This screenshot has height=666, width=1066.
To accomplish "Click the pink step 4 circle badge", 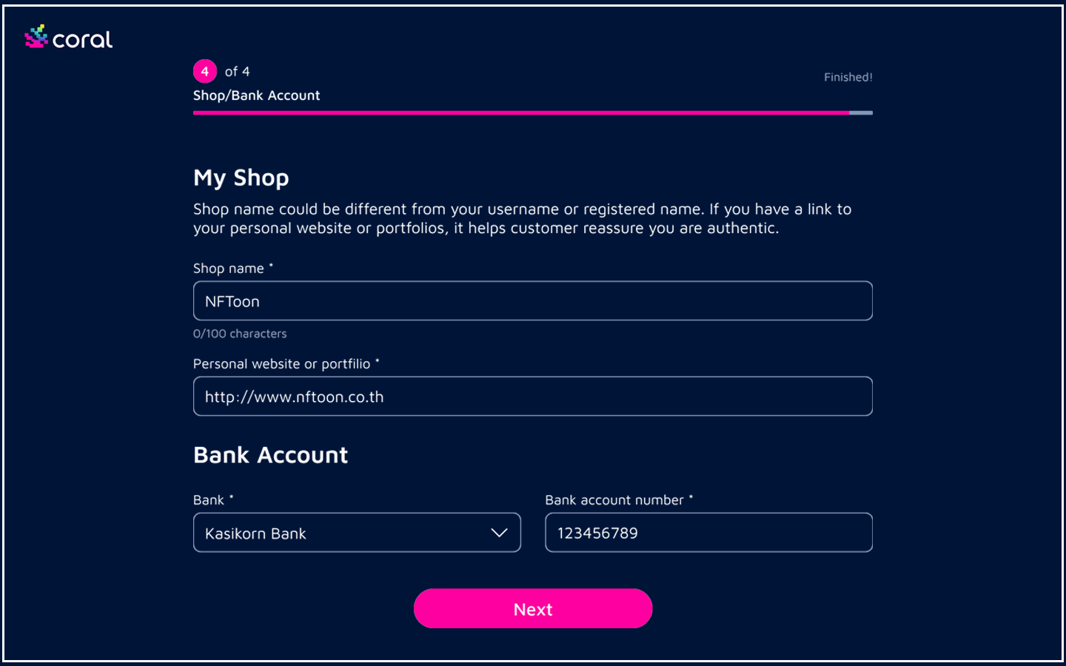I will click(x=204, y=71).
